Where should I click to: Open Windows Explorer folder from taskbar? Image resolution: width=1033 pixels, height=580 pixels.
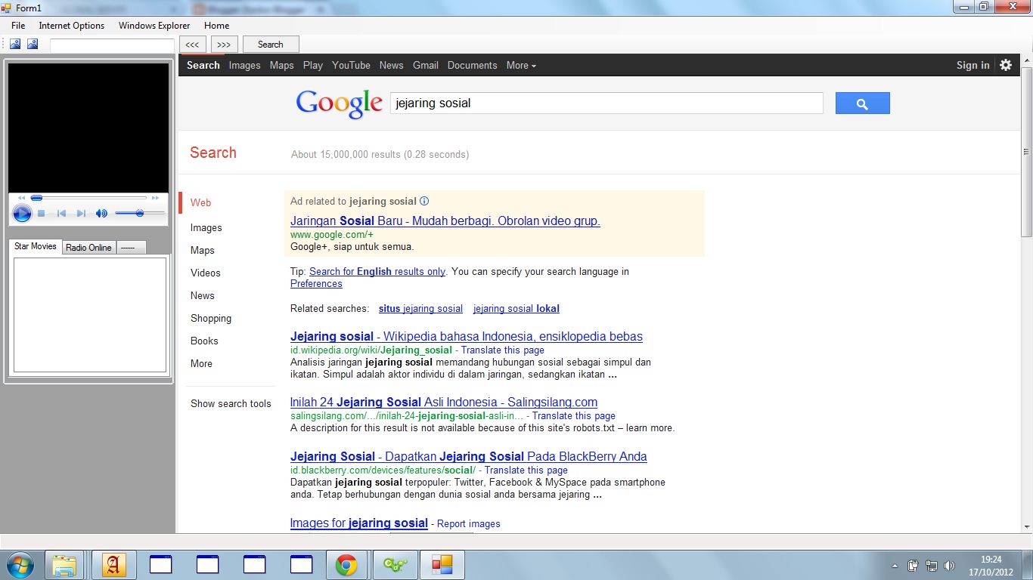click(x=65, y=565)
